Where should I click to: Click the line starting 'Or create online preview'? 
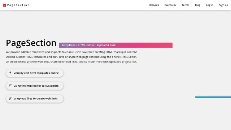(x=71, y=62)
